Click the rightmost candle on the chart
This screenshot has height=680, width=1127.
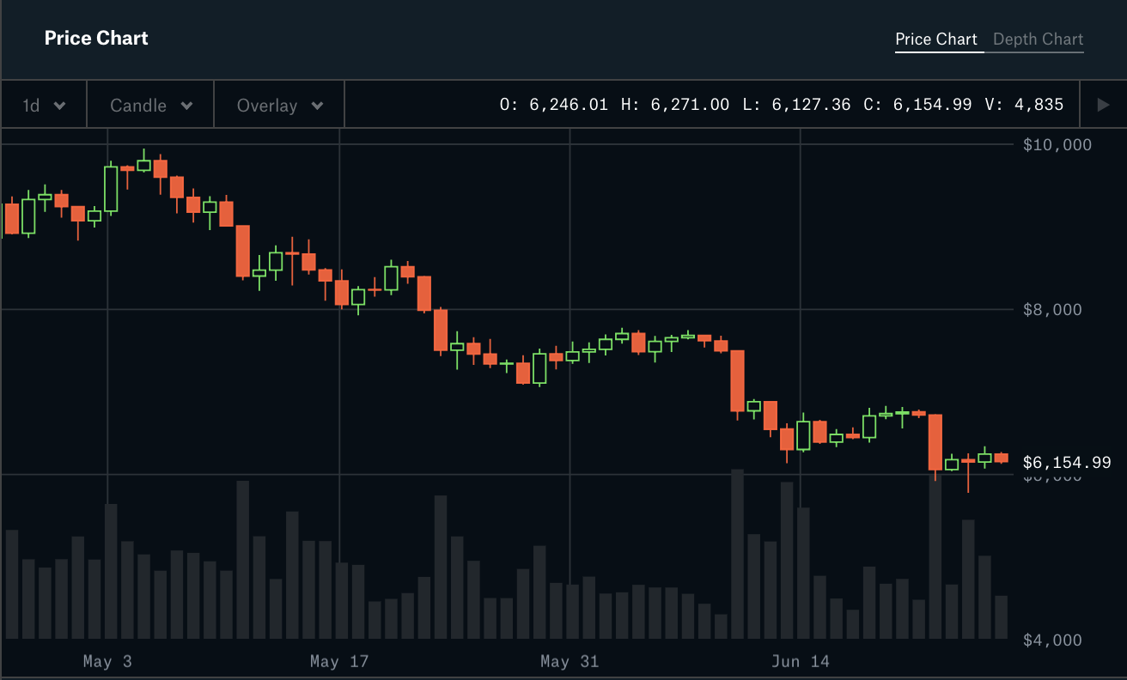pyautogui.click(x=1001, y=458)
